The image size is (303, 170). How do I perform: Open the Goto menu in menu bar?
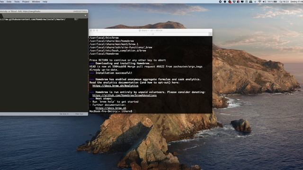[9, 1]
